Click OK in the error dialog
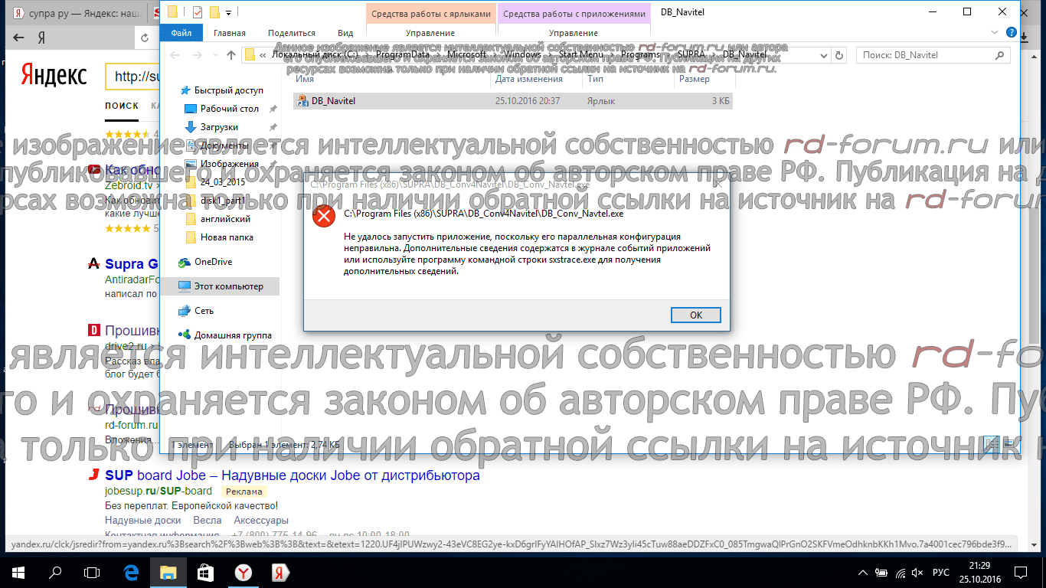Screen dimensions: 1046x588 [x=695, y=315]
